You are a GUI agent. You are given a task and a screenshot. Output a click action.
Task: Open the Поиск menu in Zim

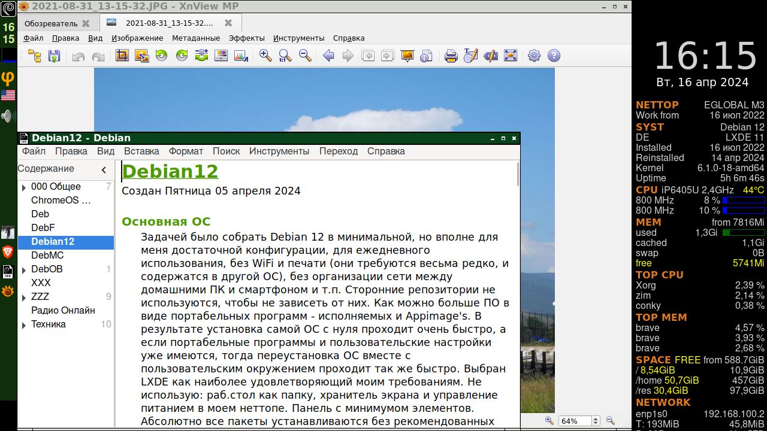[x=226, y=151]
